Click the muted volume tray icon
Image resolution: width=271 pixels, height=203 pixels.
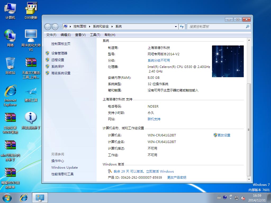243,198
